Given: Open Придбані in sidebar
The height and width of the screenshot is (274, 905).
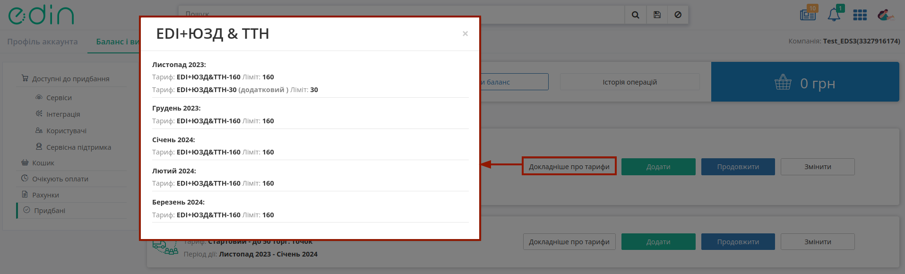Looking at the screenshot, I should (x=49, y=211).
